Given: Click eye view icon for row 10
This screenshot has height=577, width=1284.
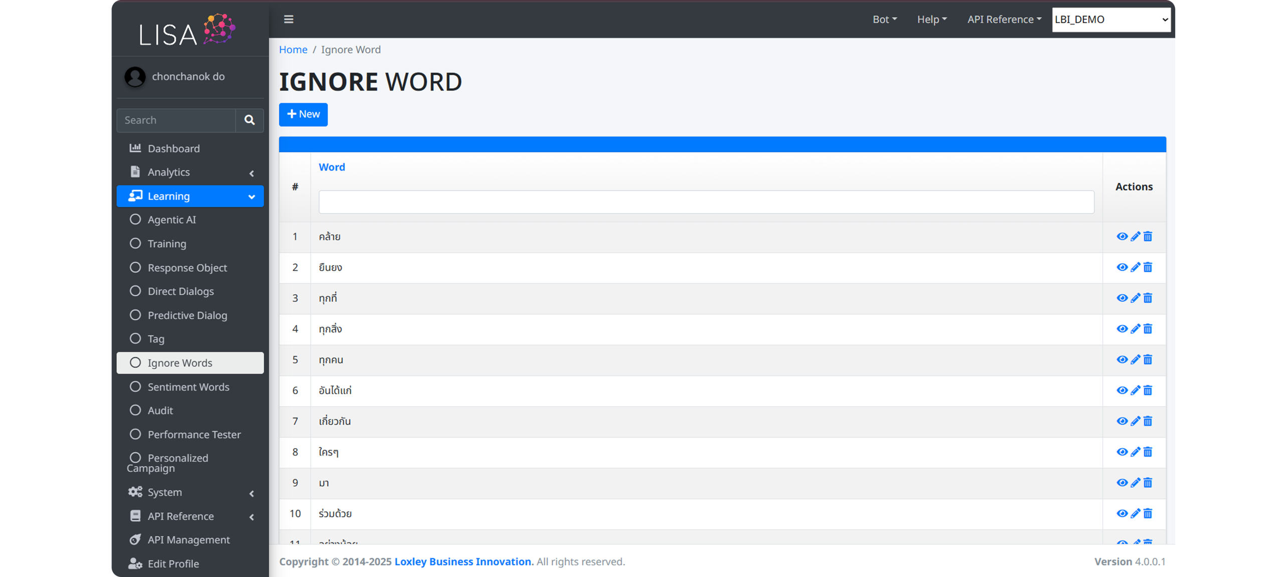Looking at the screenshot, I should click(1122, 513).
